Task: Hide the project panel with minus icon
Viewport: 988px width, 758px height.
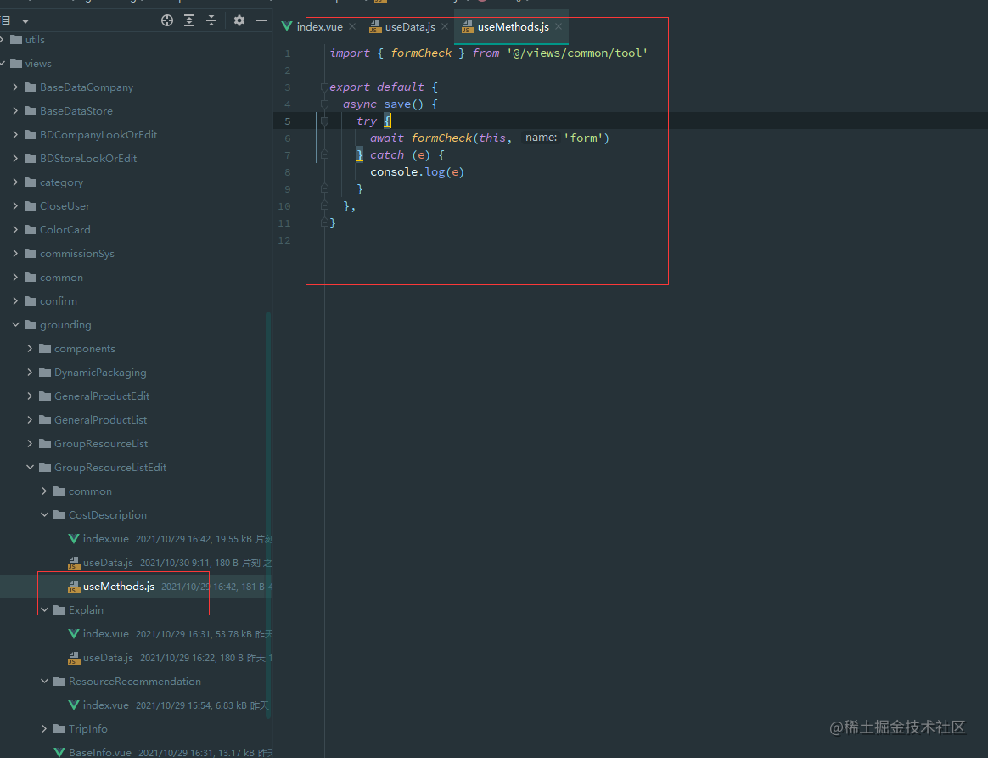Action: (x=261, y=20)
